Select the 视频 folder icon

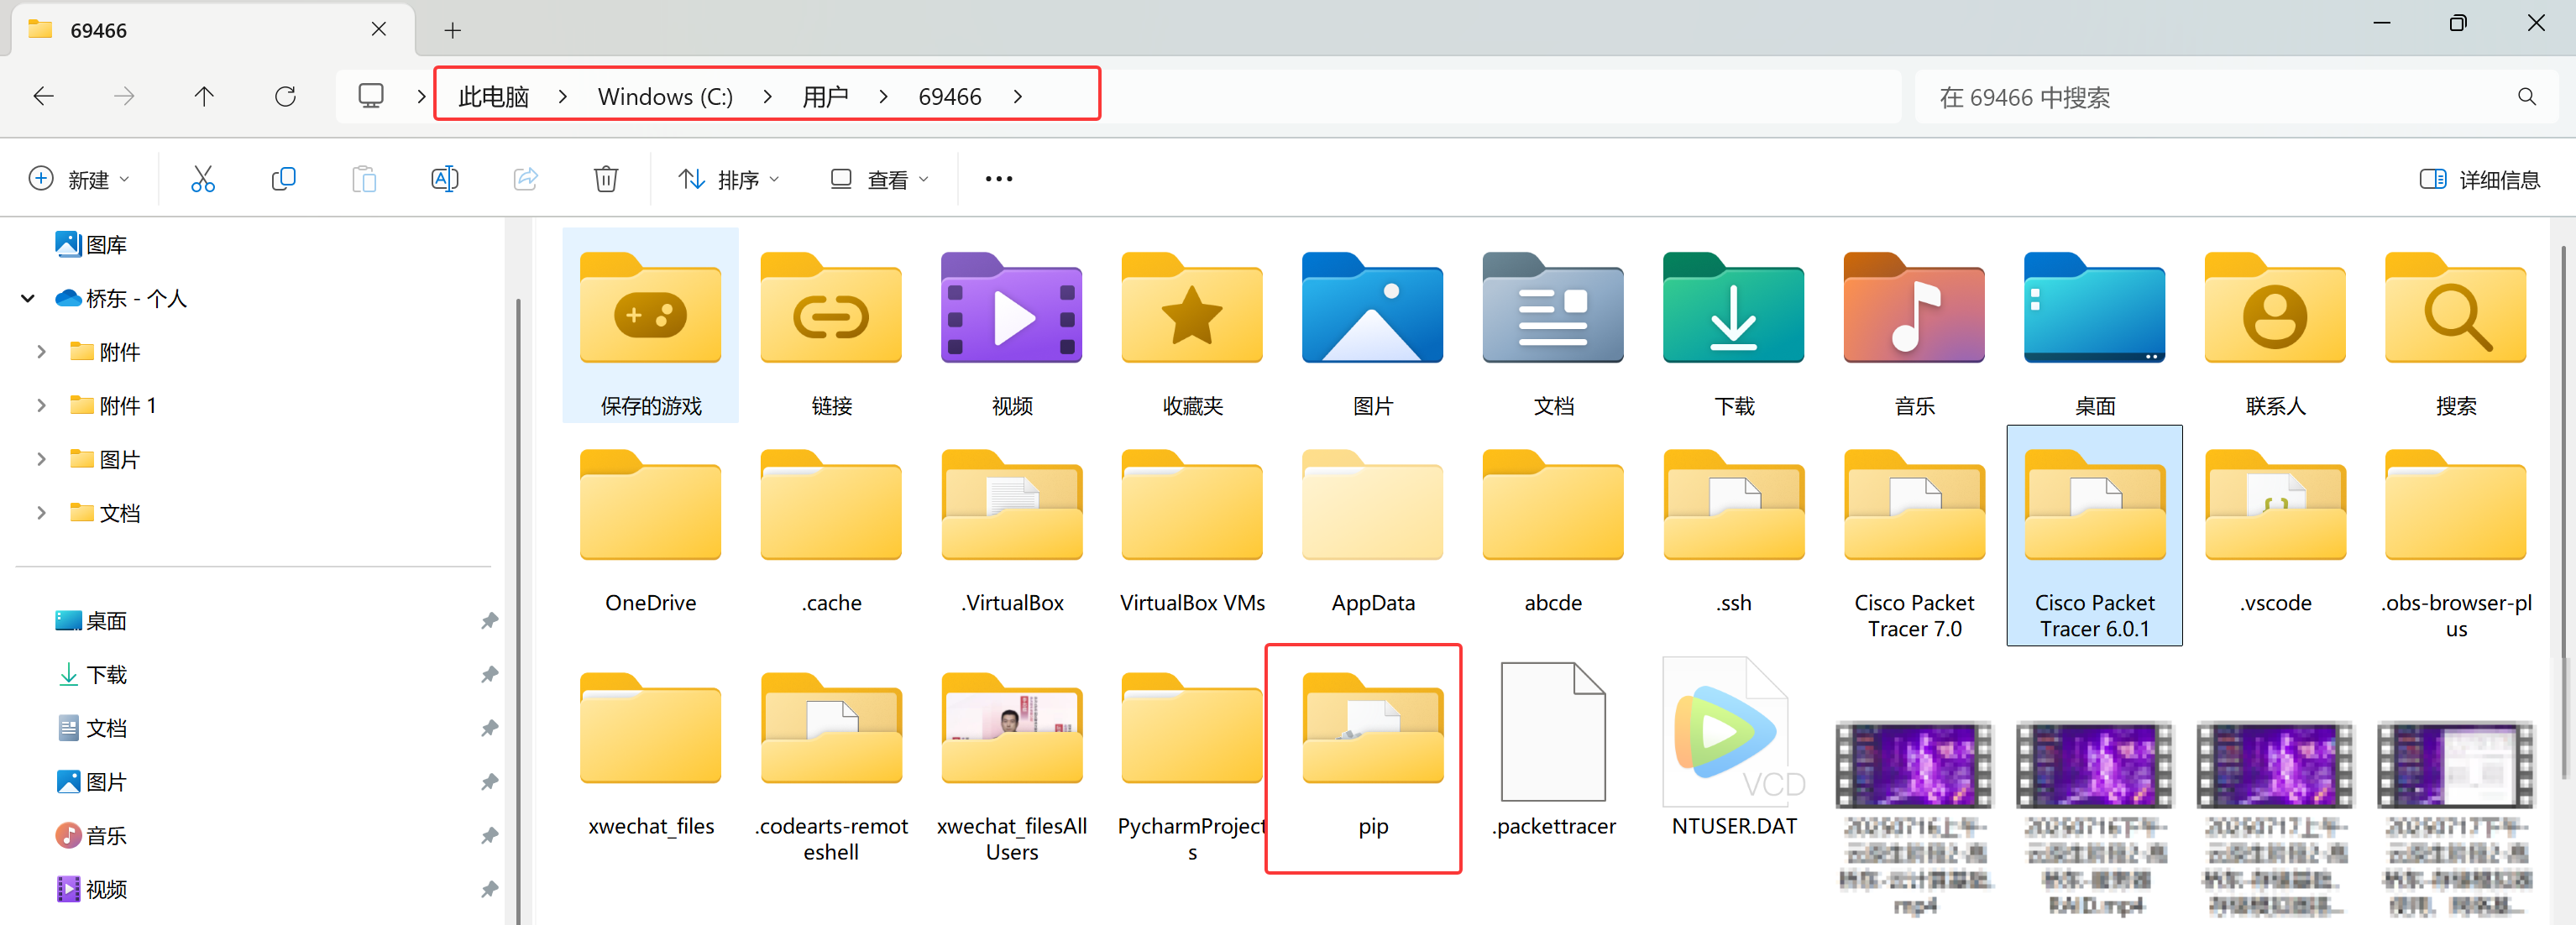pyautogui.click(x=1011, y=308)
